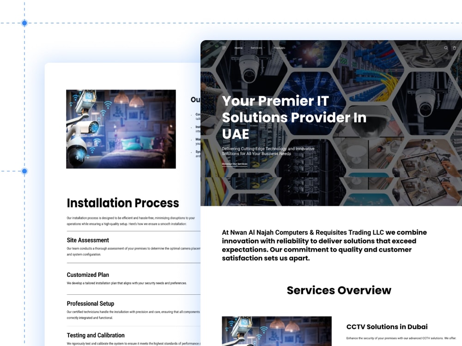Click the Our installation process is designed paragraph
This screenshot has height=346, width=462.
pyautogui.click(x=131, y=221)
